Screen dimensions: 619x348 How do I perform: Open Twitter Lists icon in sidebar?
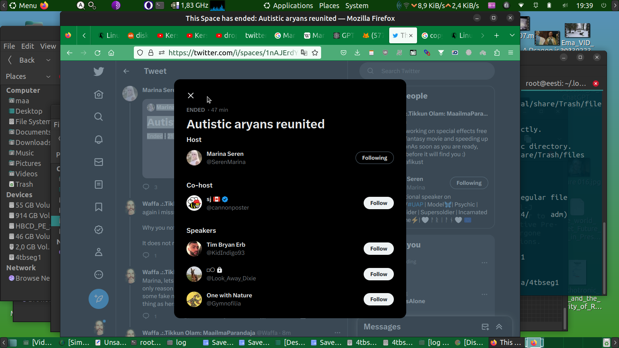99,184
